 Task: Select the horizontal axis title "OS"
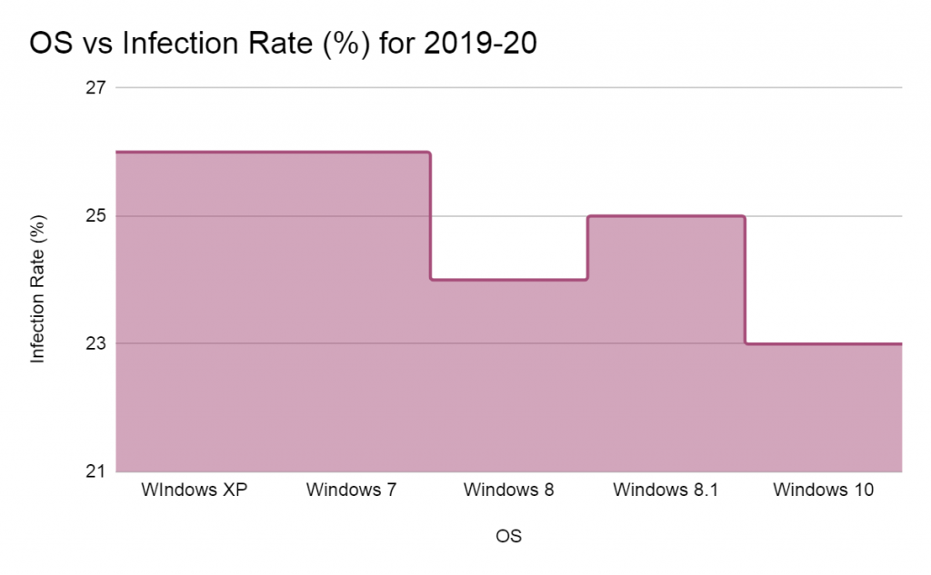[x=508, y=536]
